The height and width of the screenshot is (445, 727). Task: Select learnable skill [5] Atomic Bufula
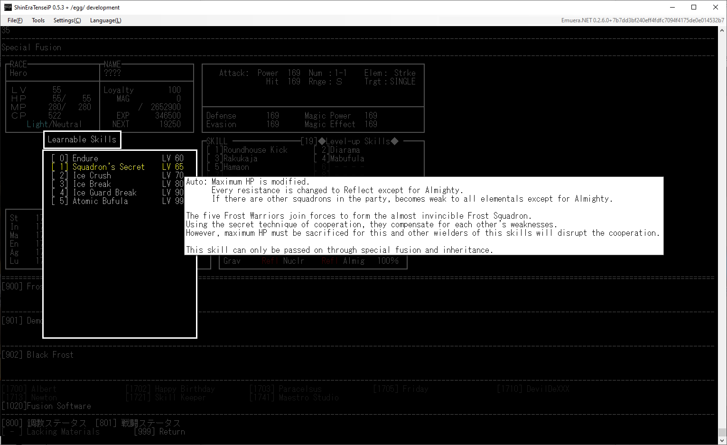click(117, 201)
